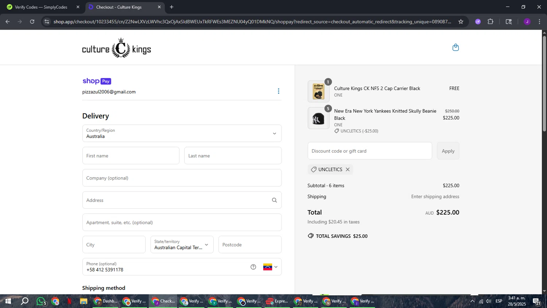Open the notification center icon

tap(536, 301)
